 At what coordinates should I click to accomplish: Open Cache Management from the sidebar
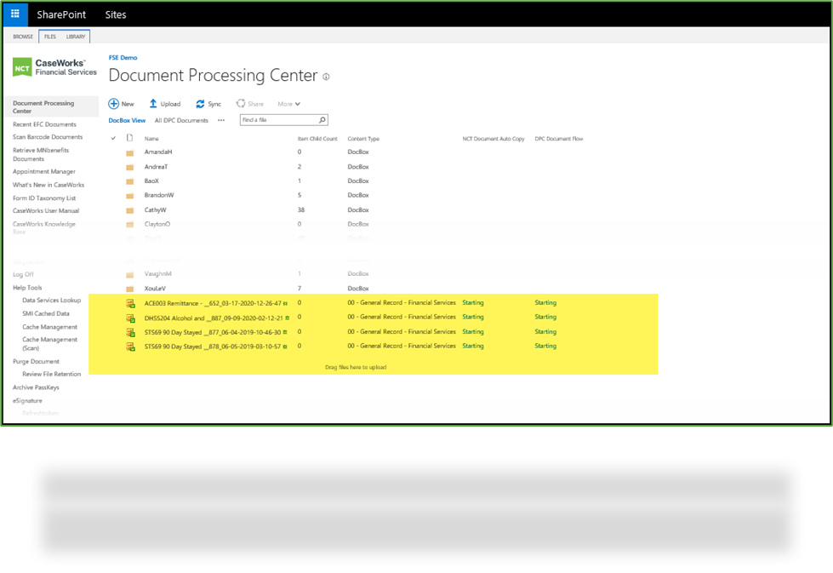click(x=50, y=326)
